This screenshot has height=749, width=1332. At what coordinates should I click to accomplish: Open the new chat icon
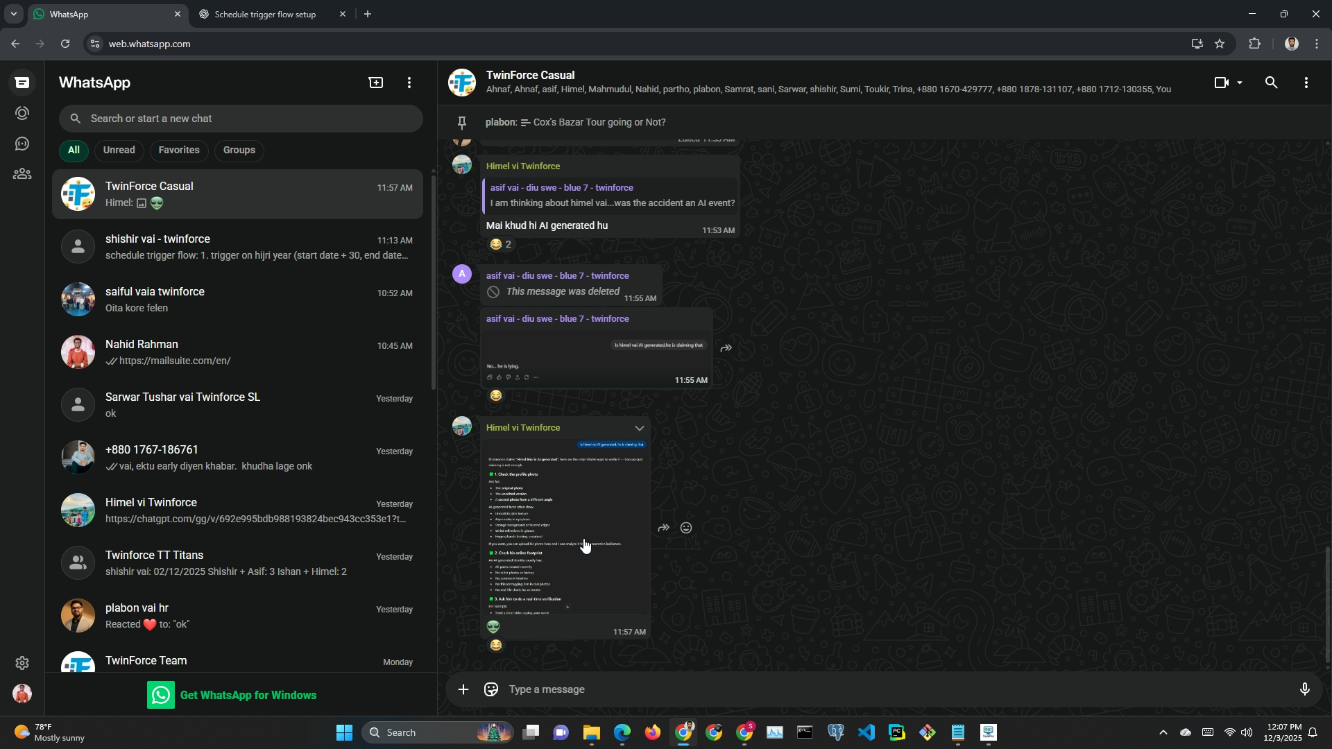coord(376,83)
